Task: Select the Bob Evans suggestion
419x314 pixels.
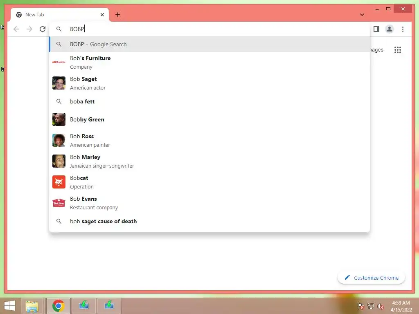Action: [x=209, y=203]
